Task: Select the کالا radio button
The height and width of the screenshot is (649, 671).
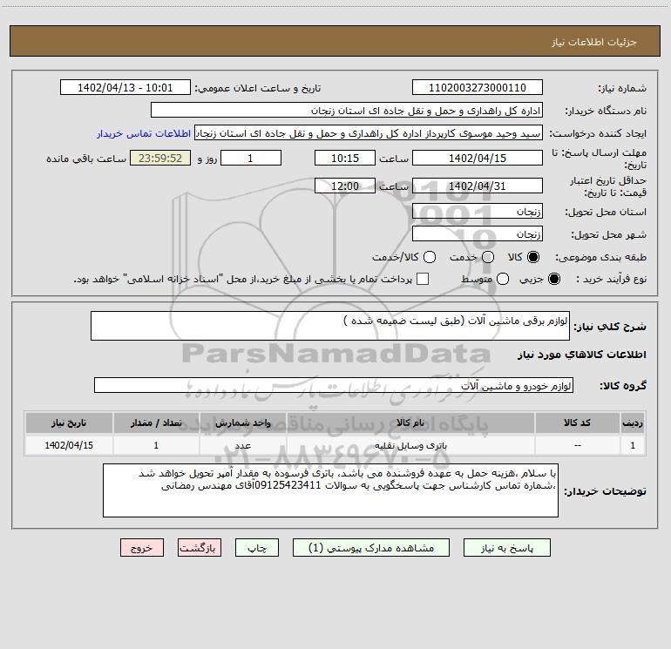Action: point(533,257)
